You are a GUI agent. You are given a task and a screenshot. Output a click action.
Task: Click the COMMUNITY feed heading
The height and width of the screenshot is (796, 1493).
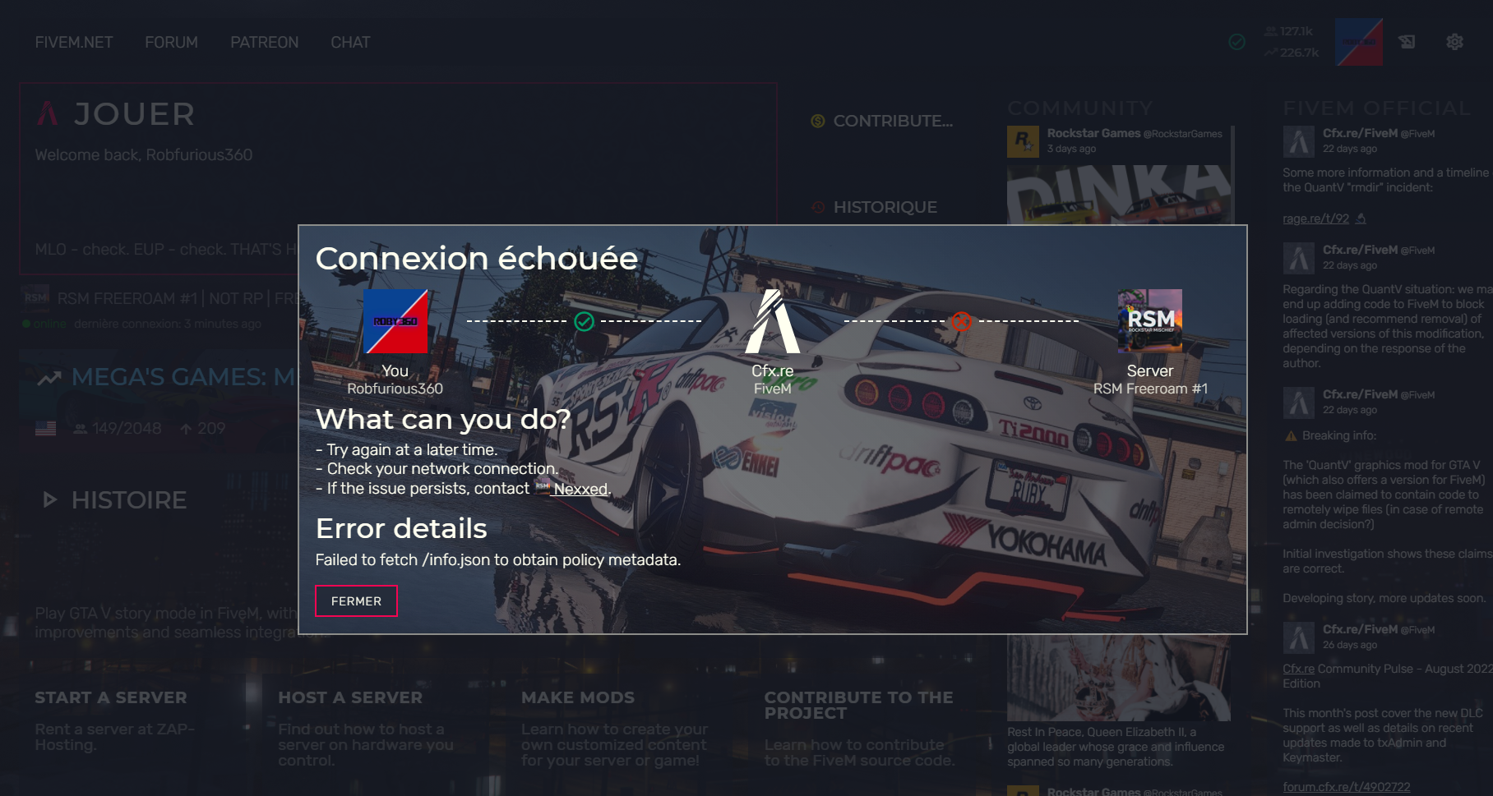pos(1079,108)
